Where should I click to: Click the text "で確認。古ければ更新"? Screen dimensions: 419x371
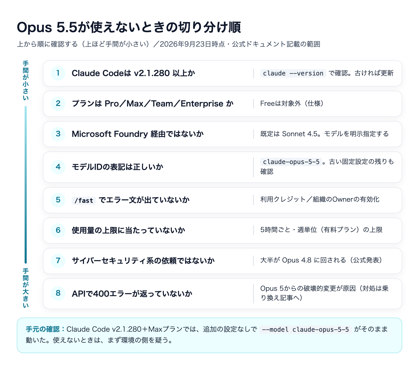pyautogui.click(x=361, y=73)
